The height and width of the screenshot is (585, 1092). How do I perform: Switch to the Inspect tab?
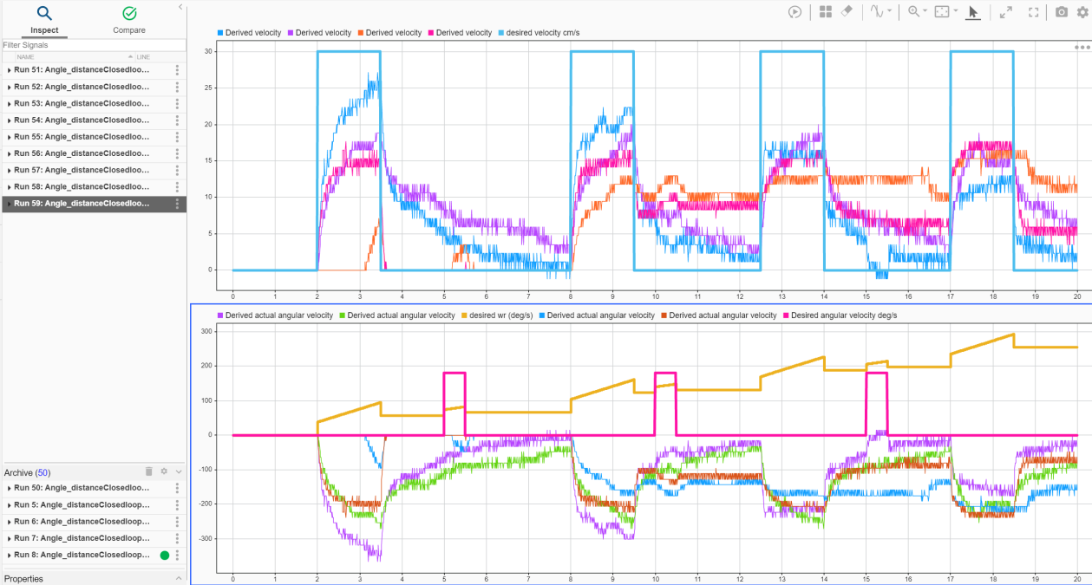click(x=44, y=20)
